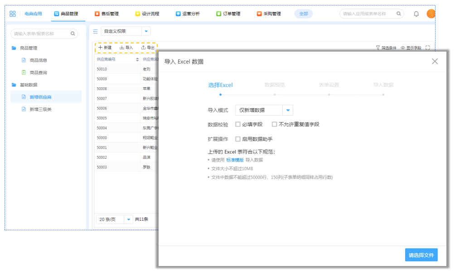455x271 pixels.
Task: Open the 订单管理 tab
Action: pyautogui.click(x=228, y=14)
